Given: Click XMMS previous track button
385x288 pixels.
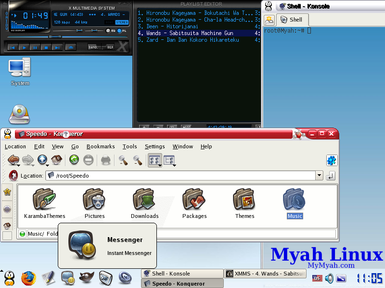Looking at the screenshot, I should click(x=13, y=47).
